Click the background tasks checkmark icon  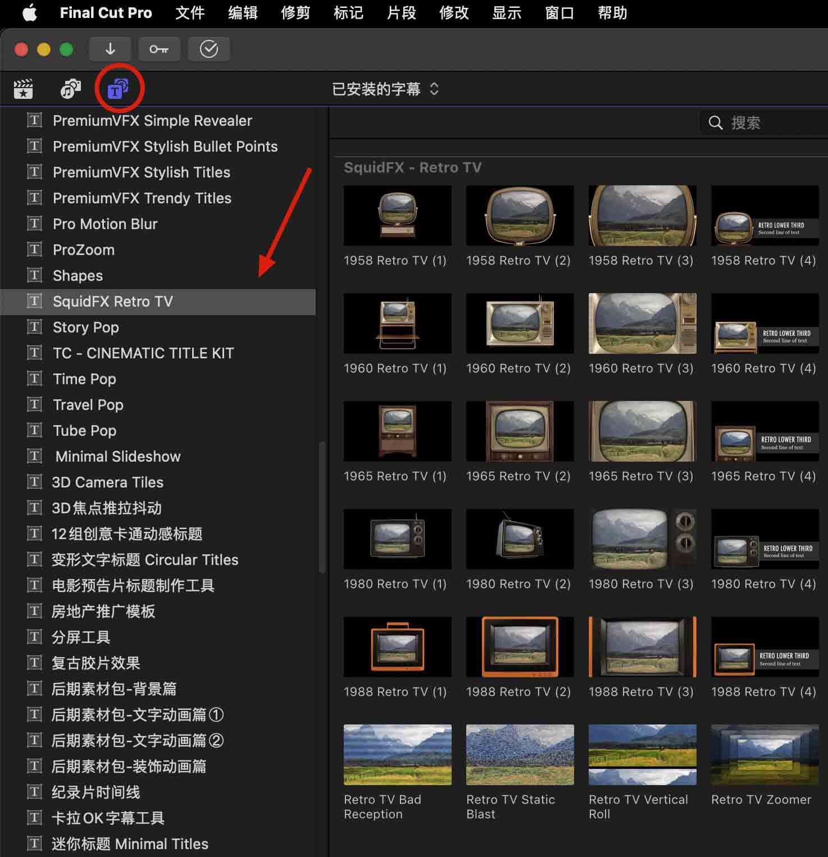(208, 49)
